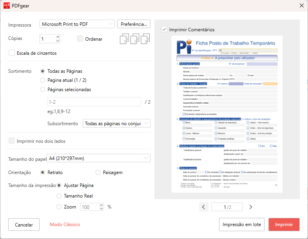Screen dimensions: 308x239
Task: Select Pagina atual (1 / 2) option
Action: [42, 80]
